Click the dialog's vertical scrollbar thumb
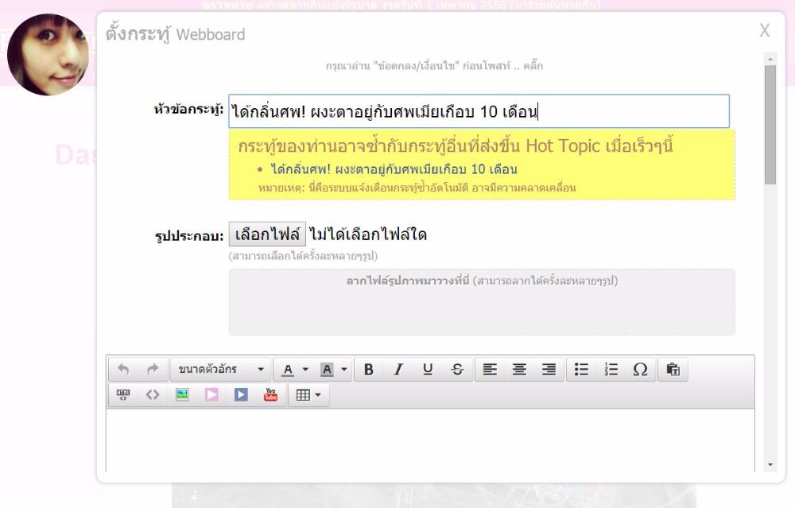Viewport: 795px width, 508px height. coord(770,123)
